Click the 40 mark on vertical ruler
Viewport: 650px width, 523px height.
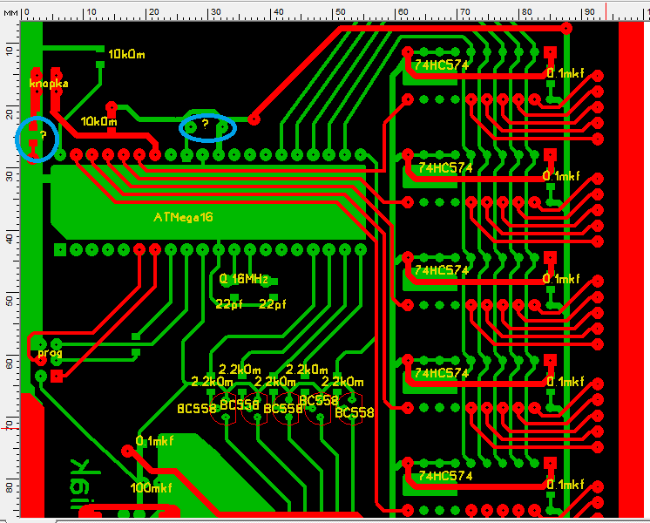click(x=9, y=239)
